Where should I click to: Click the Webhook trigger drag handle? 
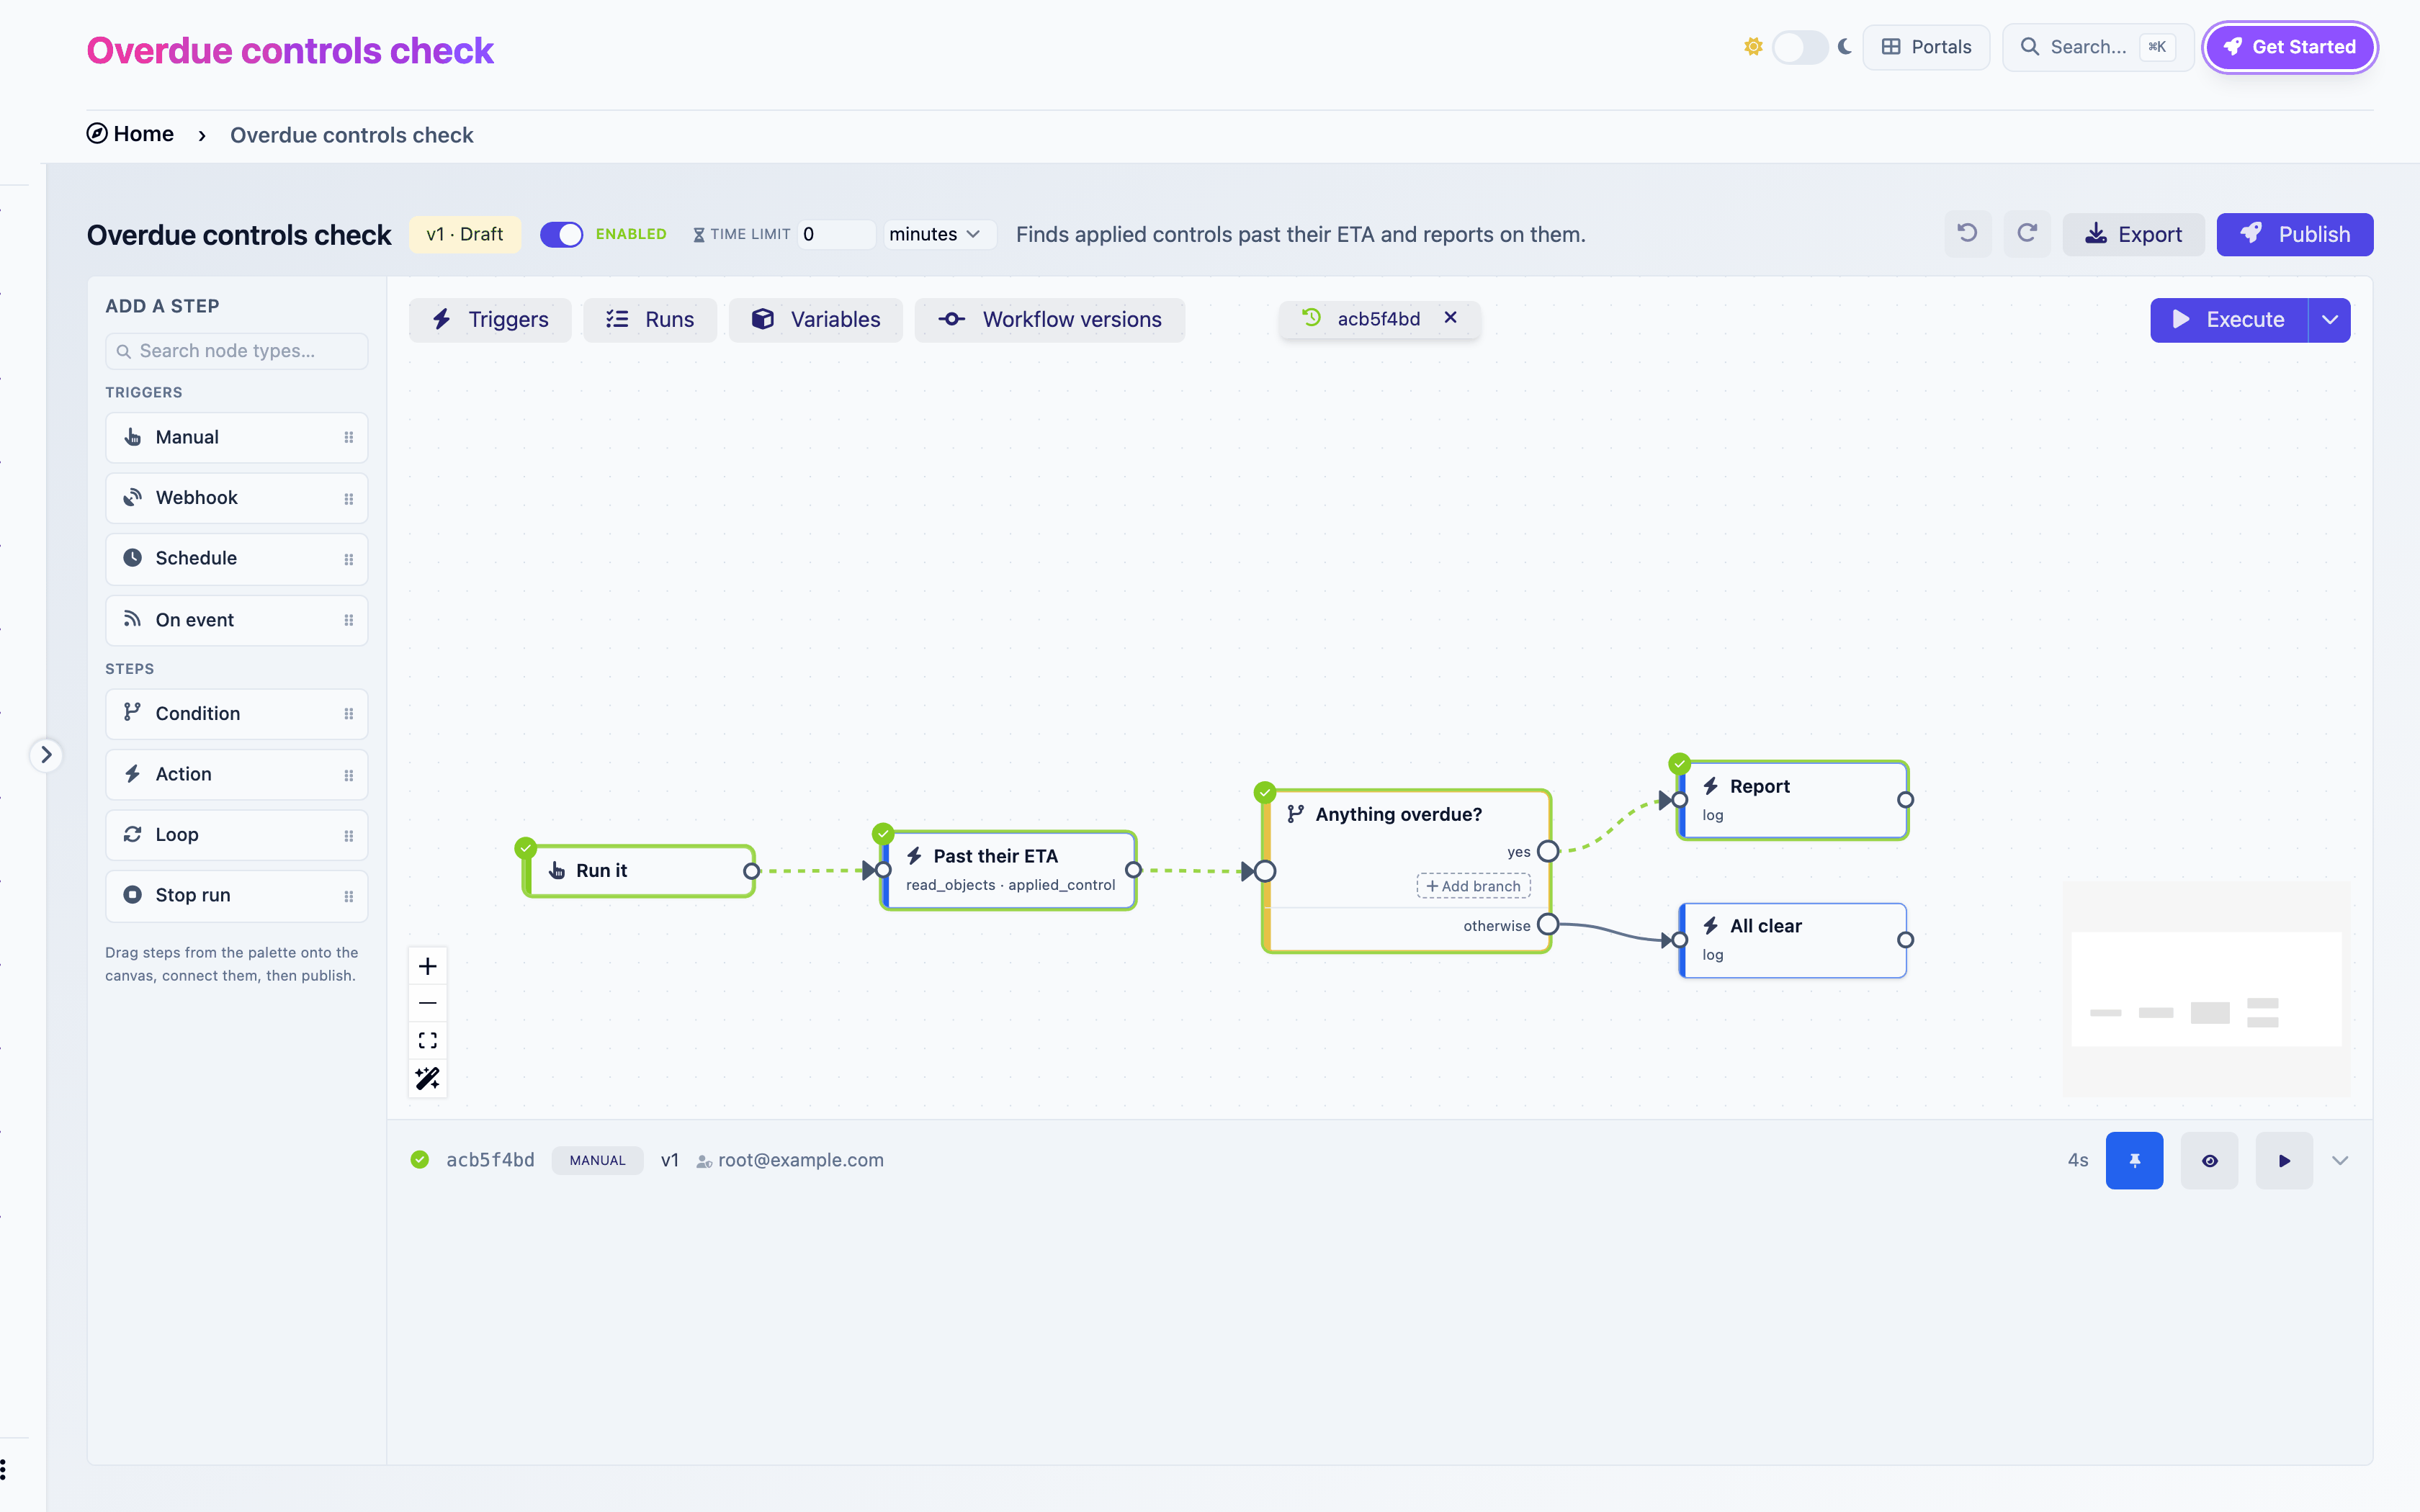click(349, 498)
